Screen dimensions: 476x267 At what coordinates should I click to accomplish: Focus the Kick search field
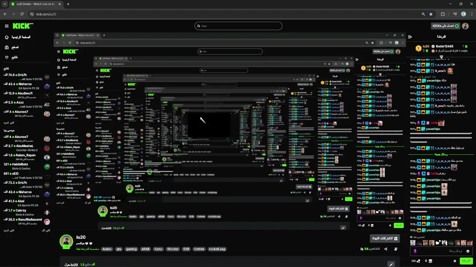pyautogui.click(x=238, y=26)
